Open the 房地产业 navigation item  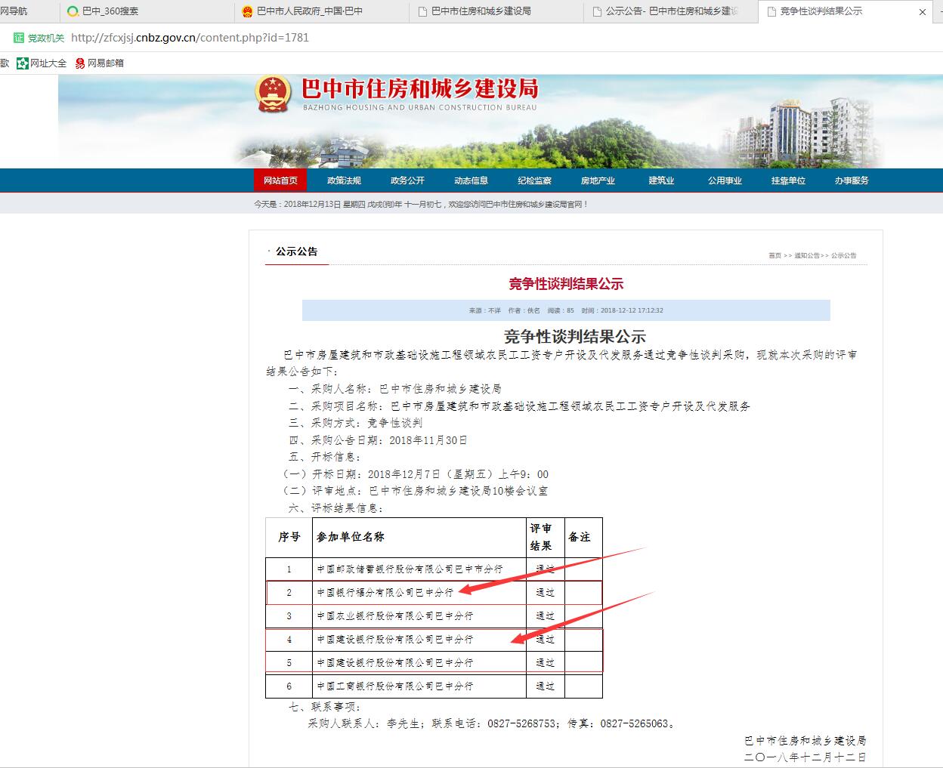tap(598, 180)
